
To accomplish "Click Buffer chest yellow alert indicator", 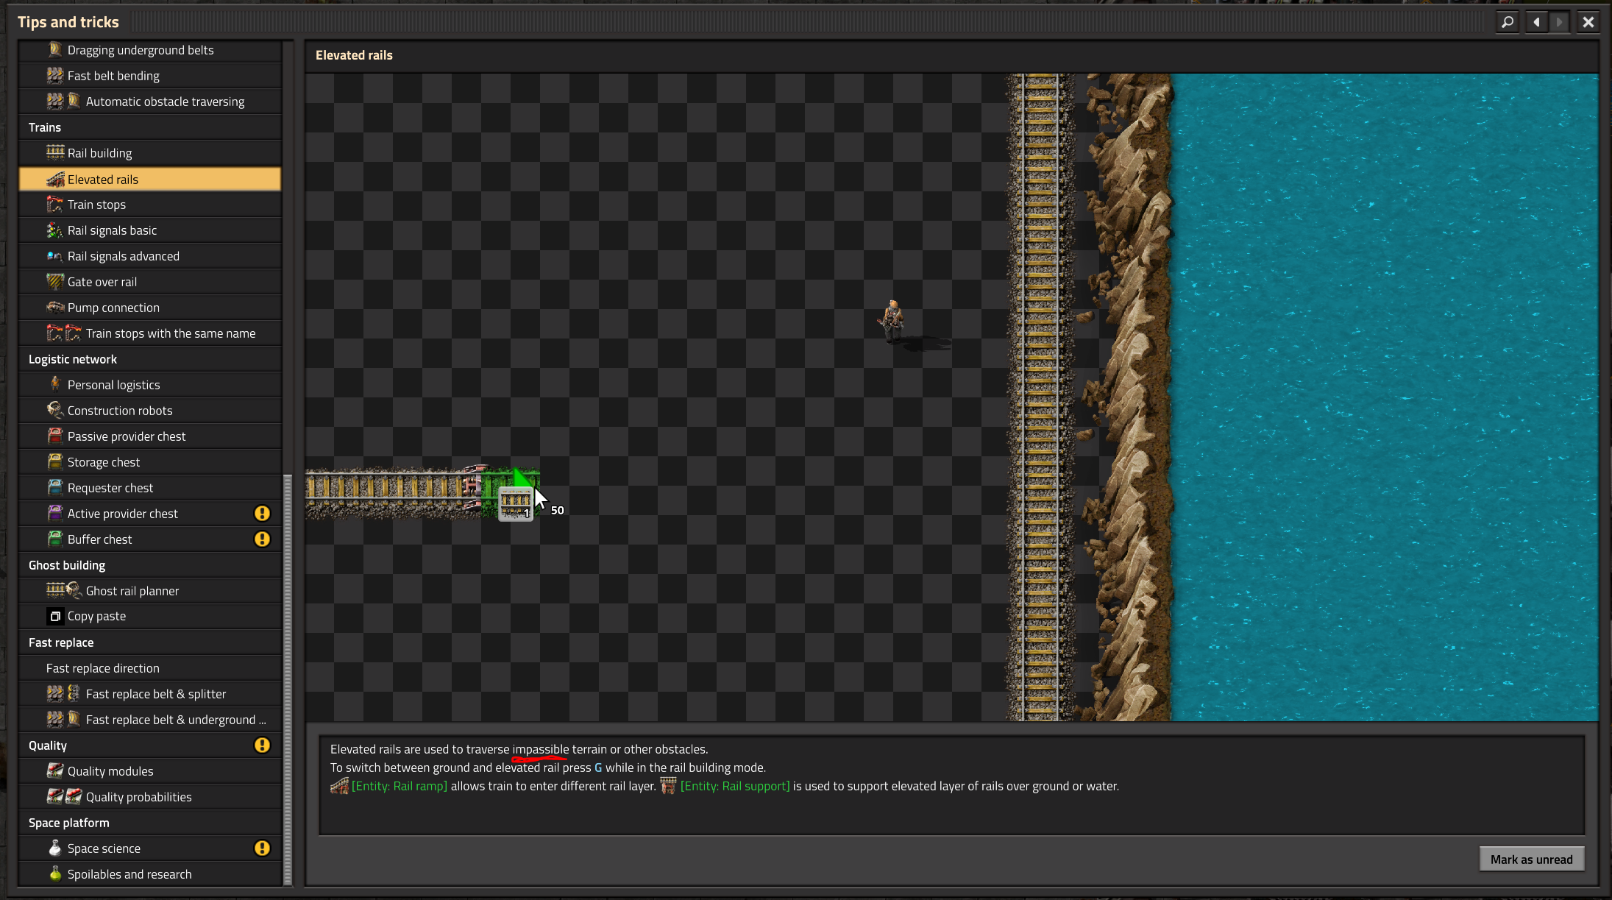I will (x=262, y=539).
